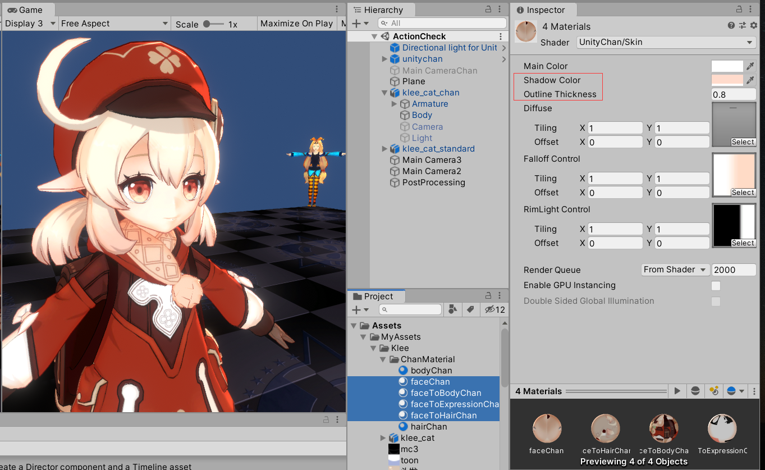
Task: Toggle hidden packages visibility showing 12
Action: [494, 309]
